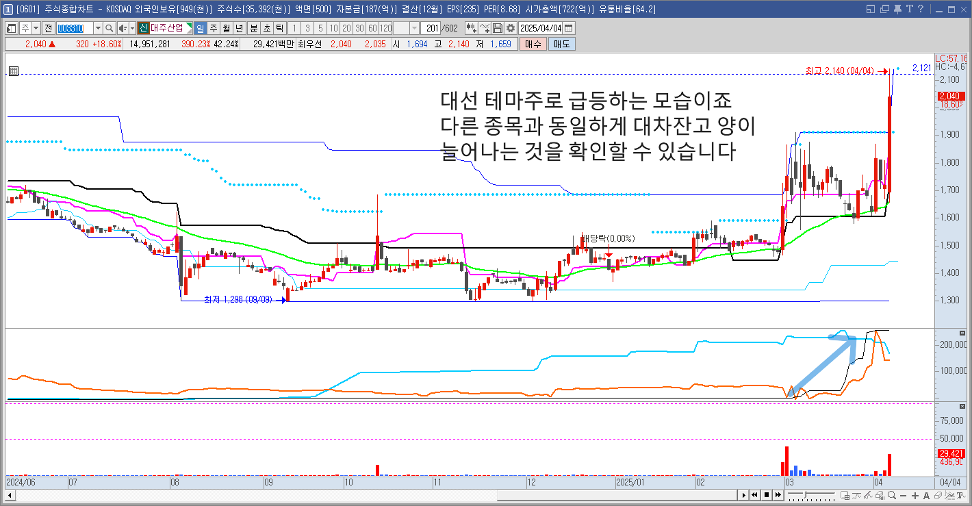Viewport: 972px width, 506px height.
Task: Click the red 매수 buy button
Action: 533,44
